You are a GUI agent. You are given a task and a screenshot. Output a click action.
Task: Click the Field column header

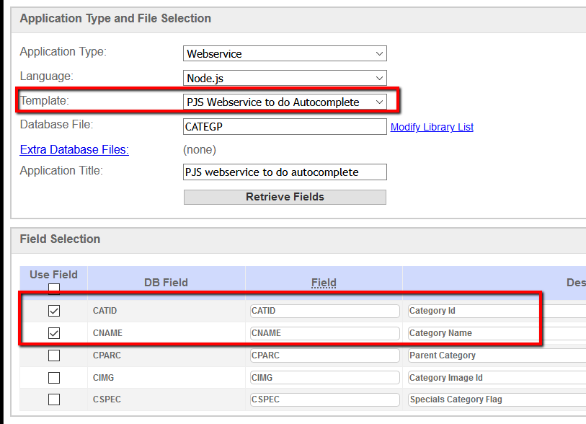point(324,283)
